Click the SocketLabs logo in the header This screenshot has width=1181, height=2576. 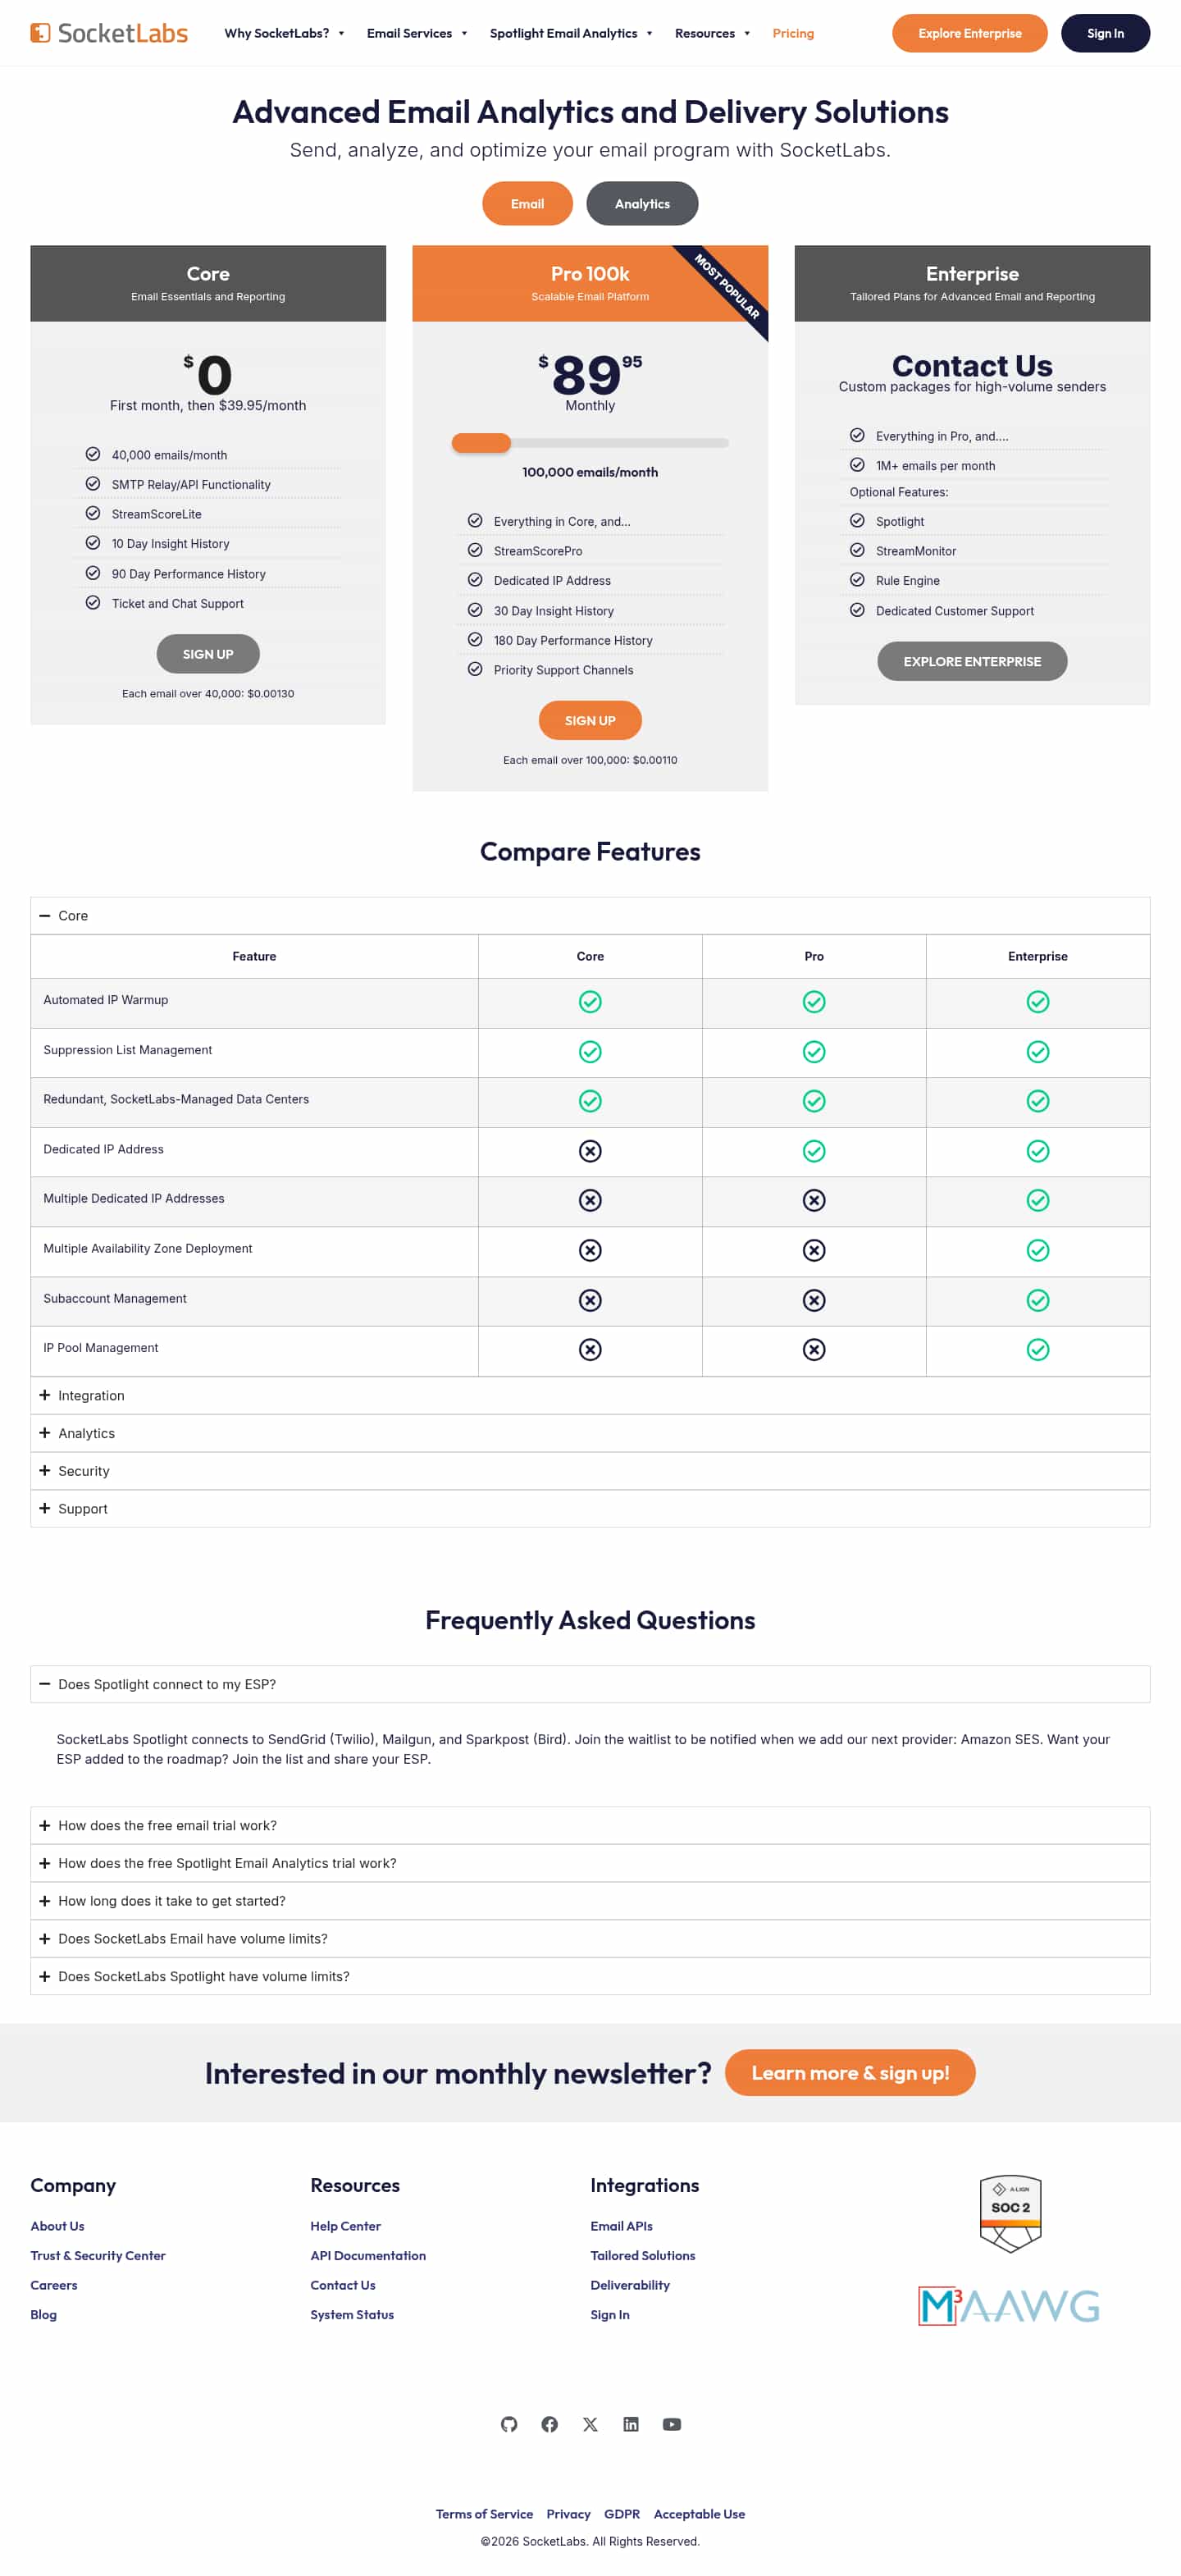pyautogui.click(x=109, y=33)
